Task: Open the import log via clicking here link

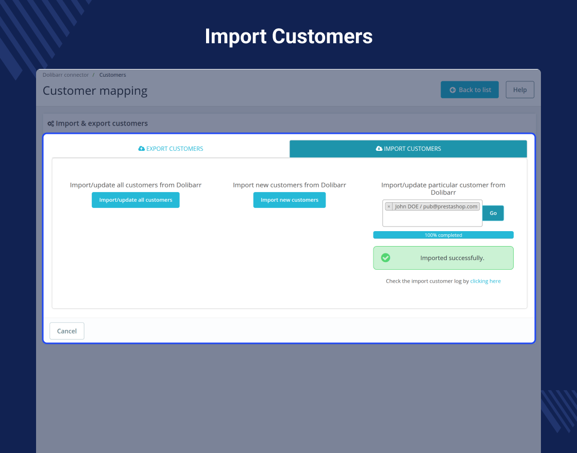Action: [485, 281]
